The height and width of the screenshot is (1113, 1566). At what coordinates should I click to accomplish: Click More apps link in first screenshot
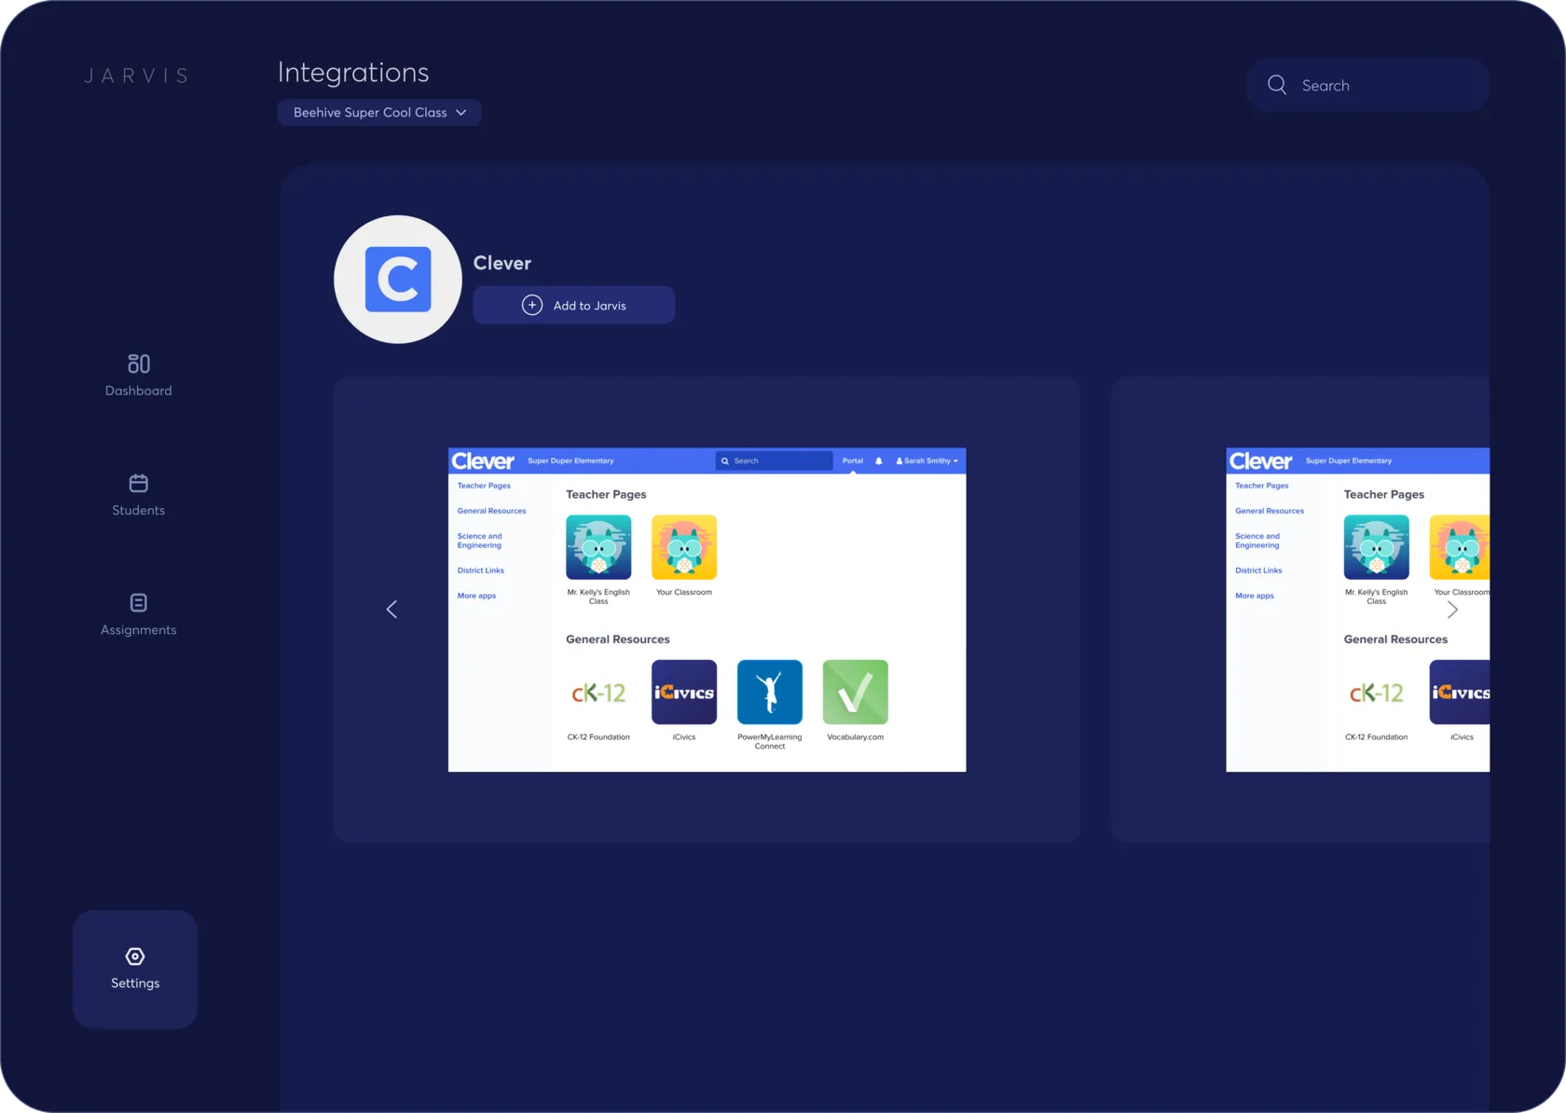pos(476,596)
